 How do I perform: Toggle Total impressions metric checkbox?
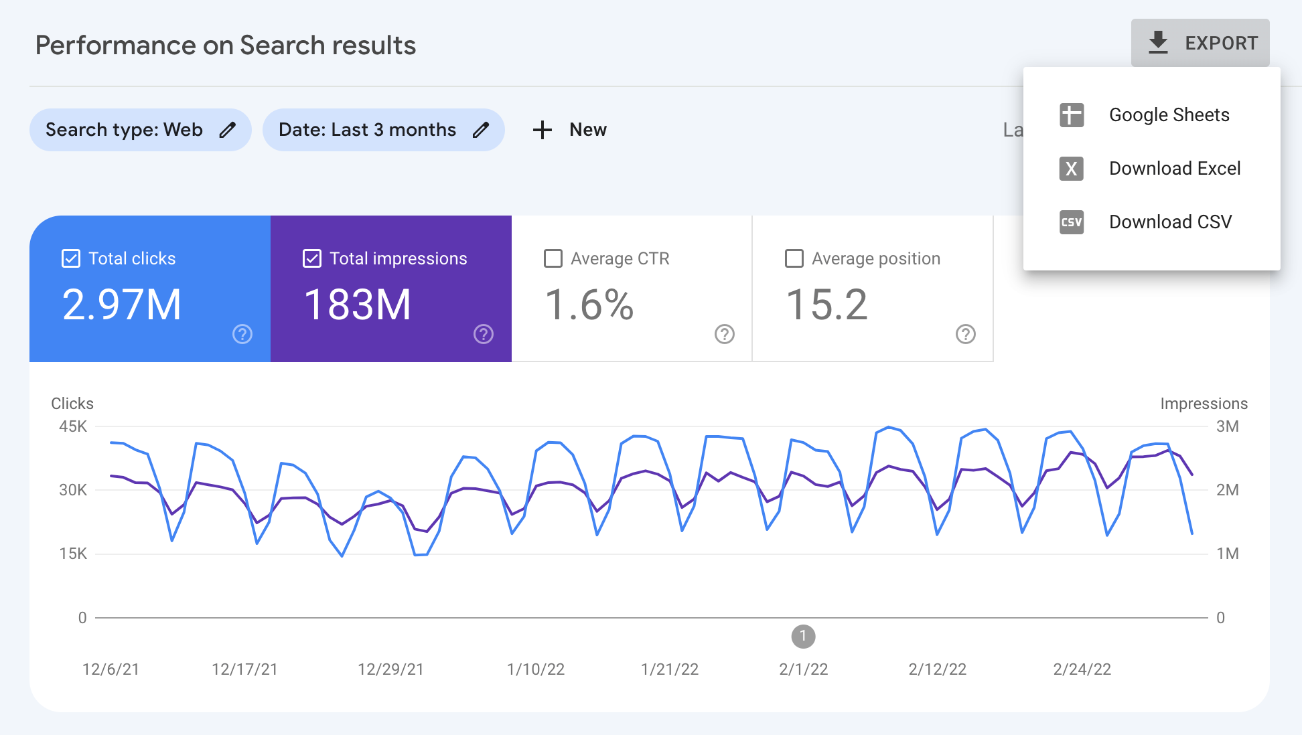pos(312,258)
